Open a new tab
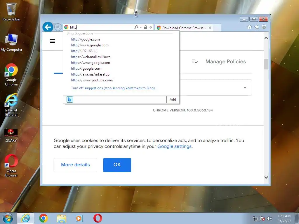This screenshot has width=299, height=224. point(217,28)
